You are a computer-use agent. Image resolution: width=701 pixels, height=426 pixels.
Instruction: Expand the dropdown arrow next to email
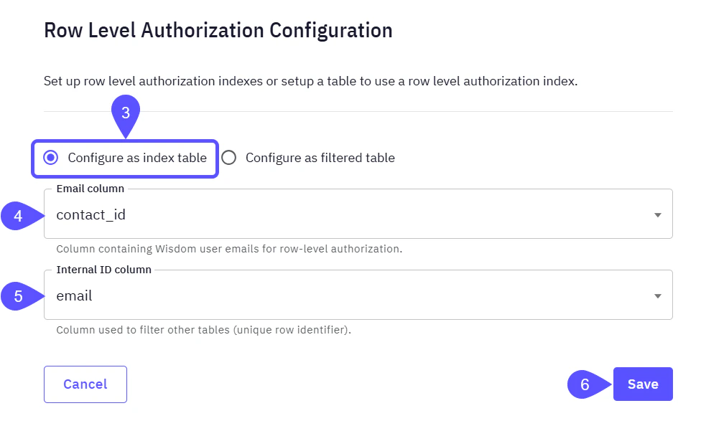click(659, 295)
